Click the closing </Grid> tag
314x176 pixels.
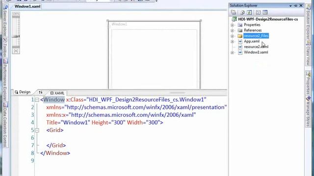tap(56, 146)
